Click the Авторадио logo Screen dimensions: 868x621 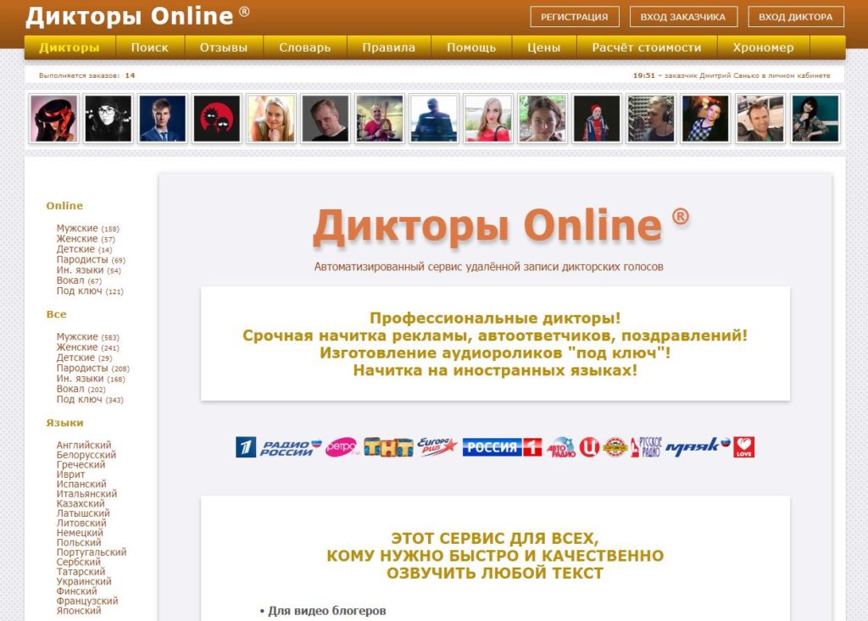(561, 447)
